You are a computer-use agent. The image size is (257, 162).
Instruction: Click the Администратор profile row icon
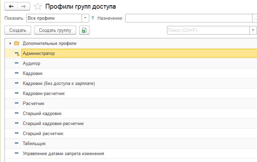pos(17,54)
